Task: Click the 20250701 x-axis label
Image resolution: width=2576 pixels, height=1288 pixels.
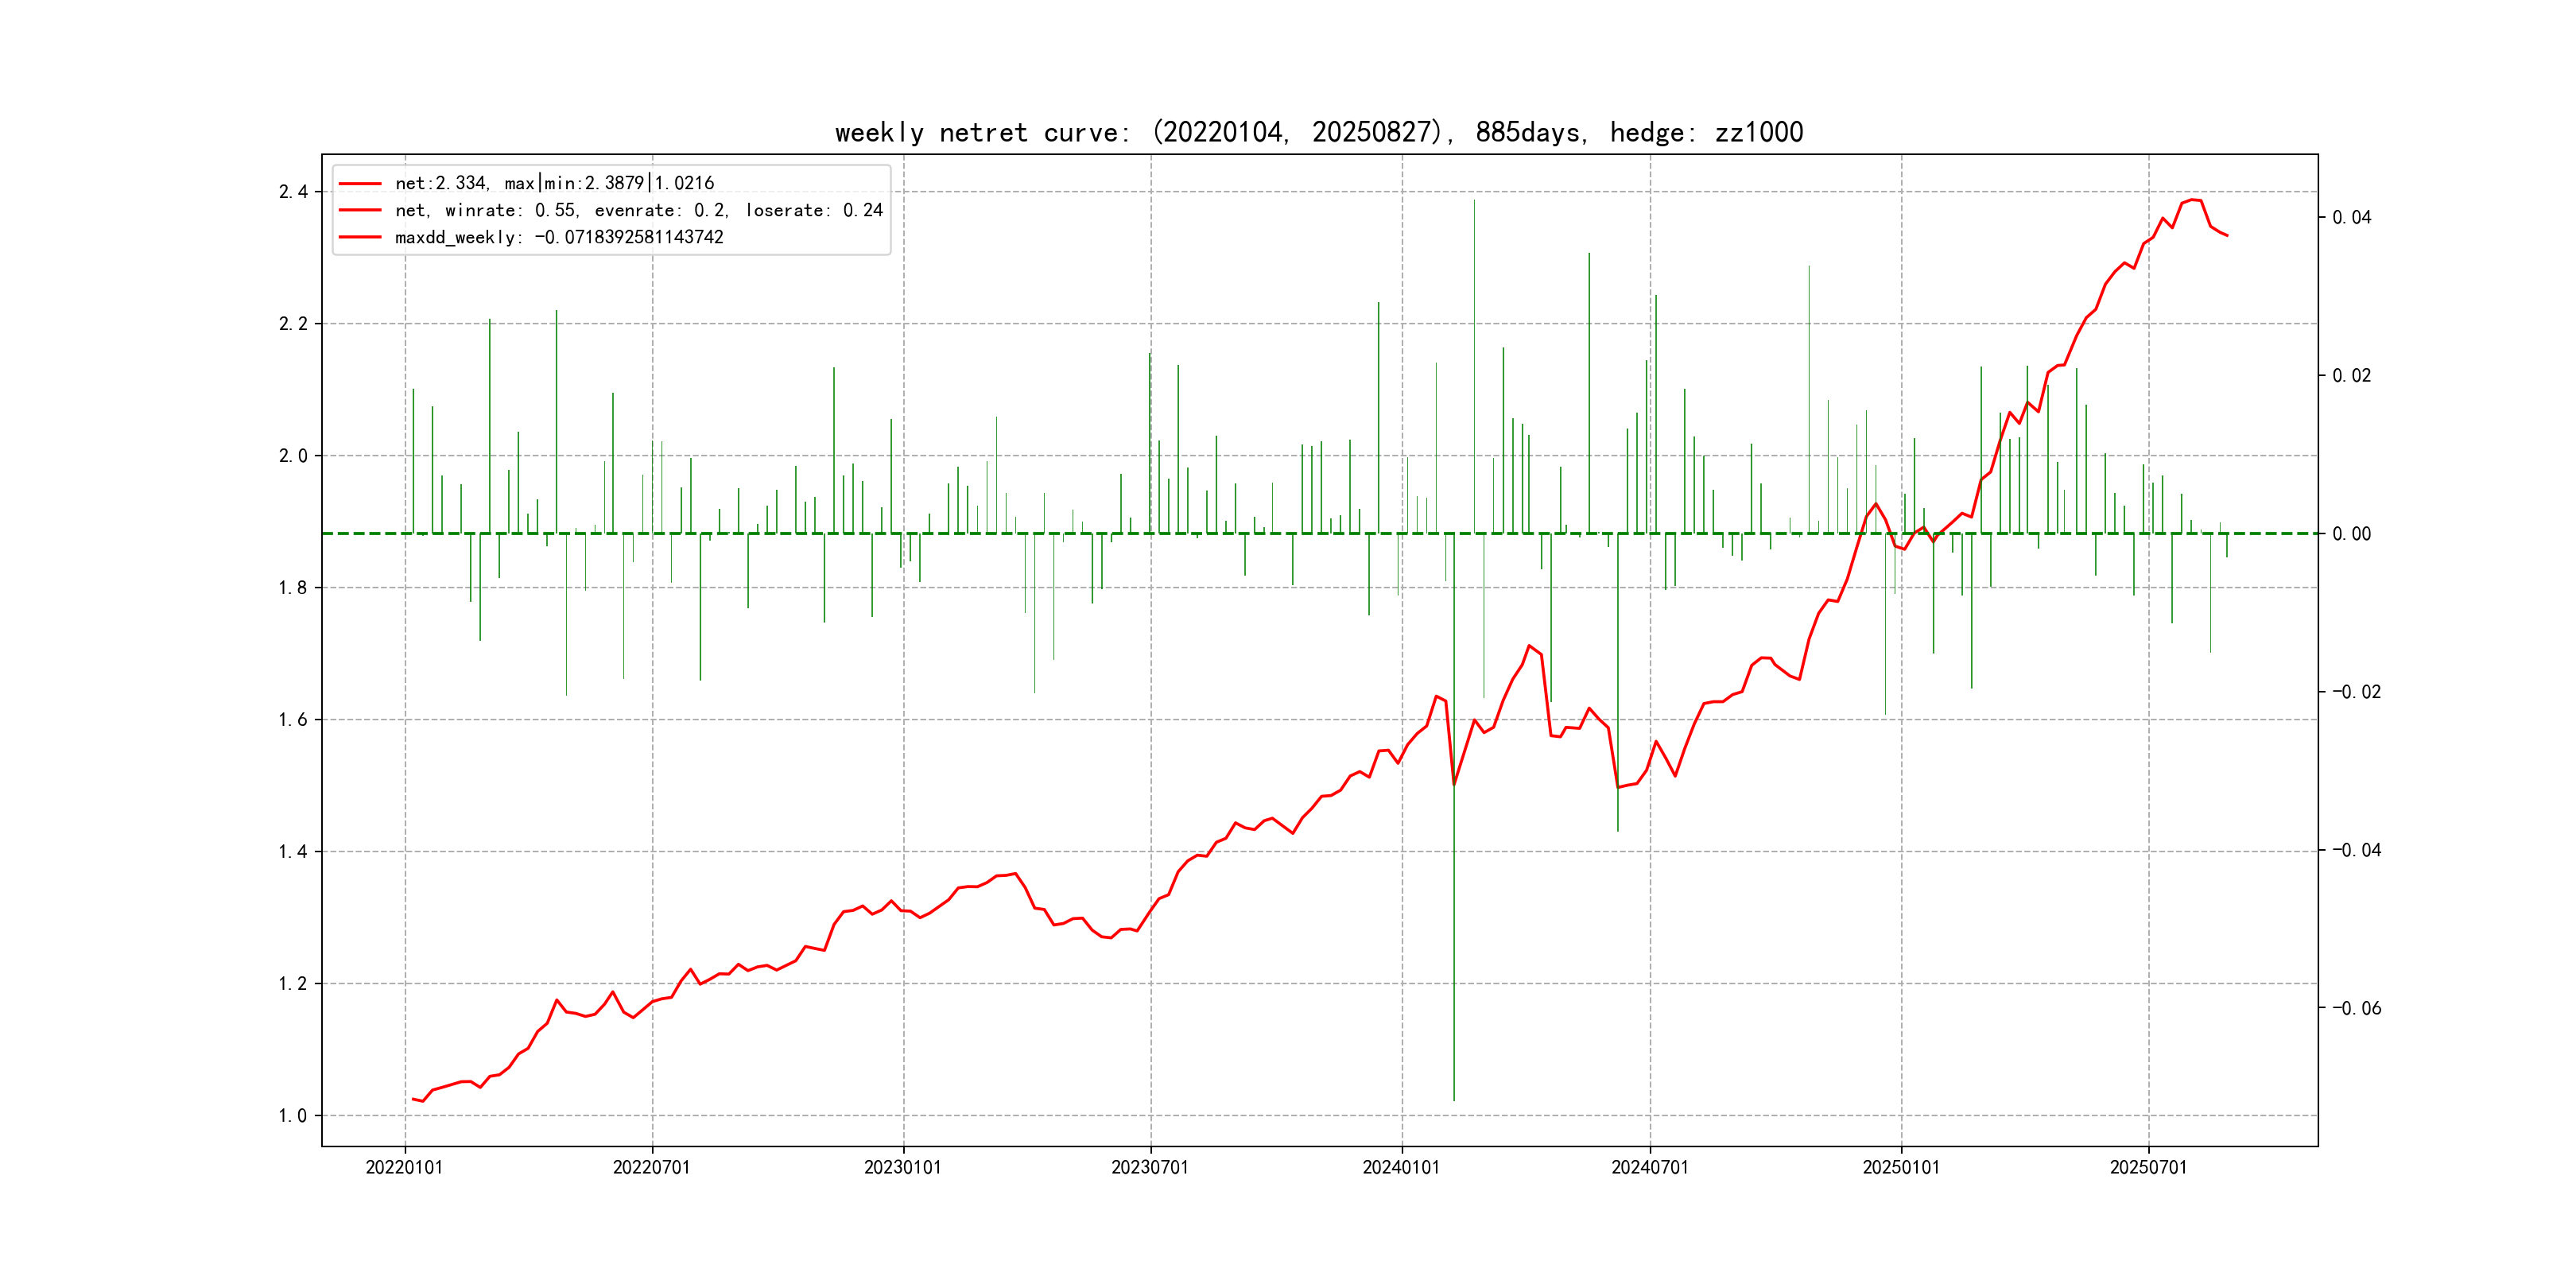Action: pos(2148,1167)
